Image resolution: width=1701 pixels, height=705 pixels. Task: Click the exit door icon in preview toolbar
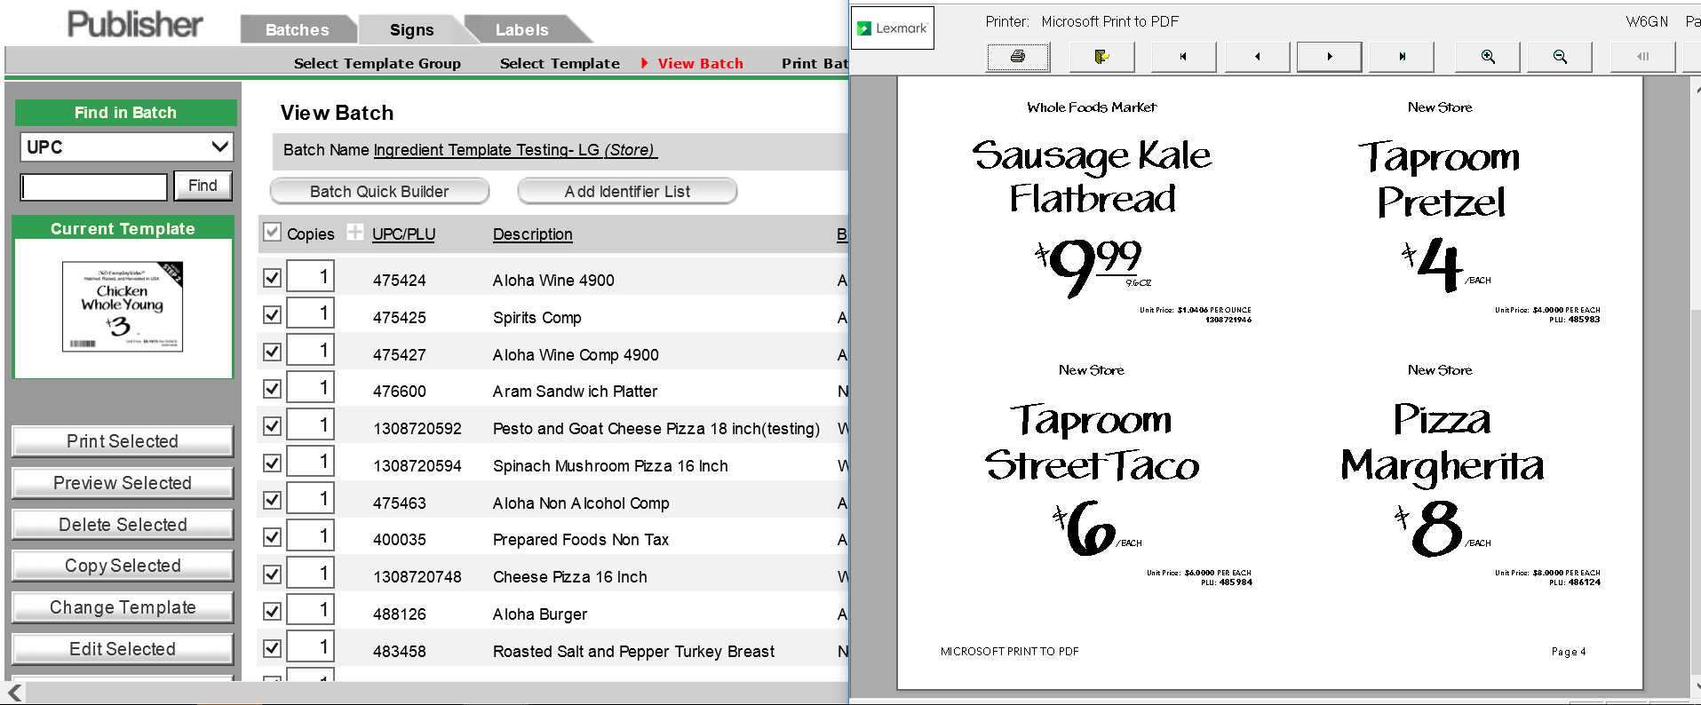[1101, 57]
